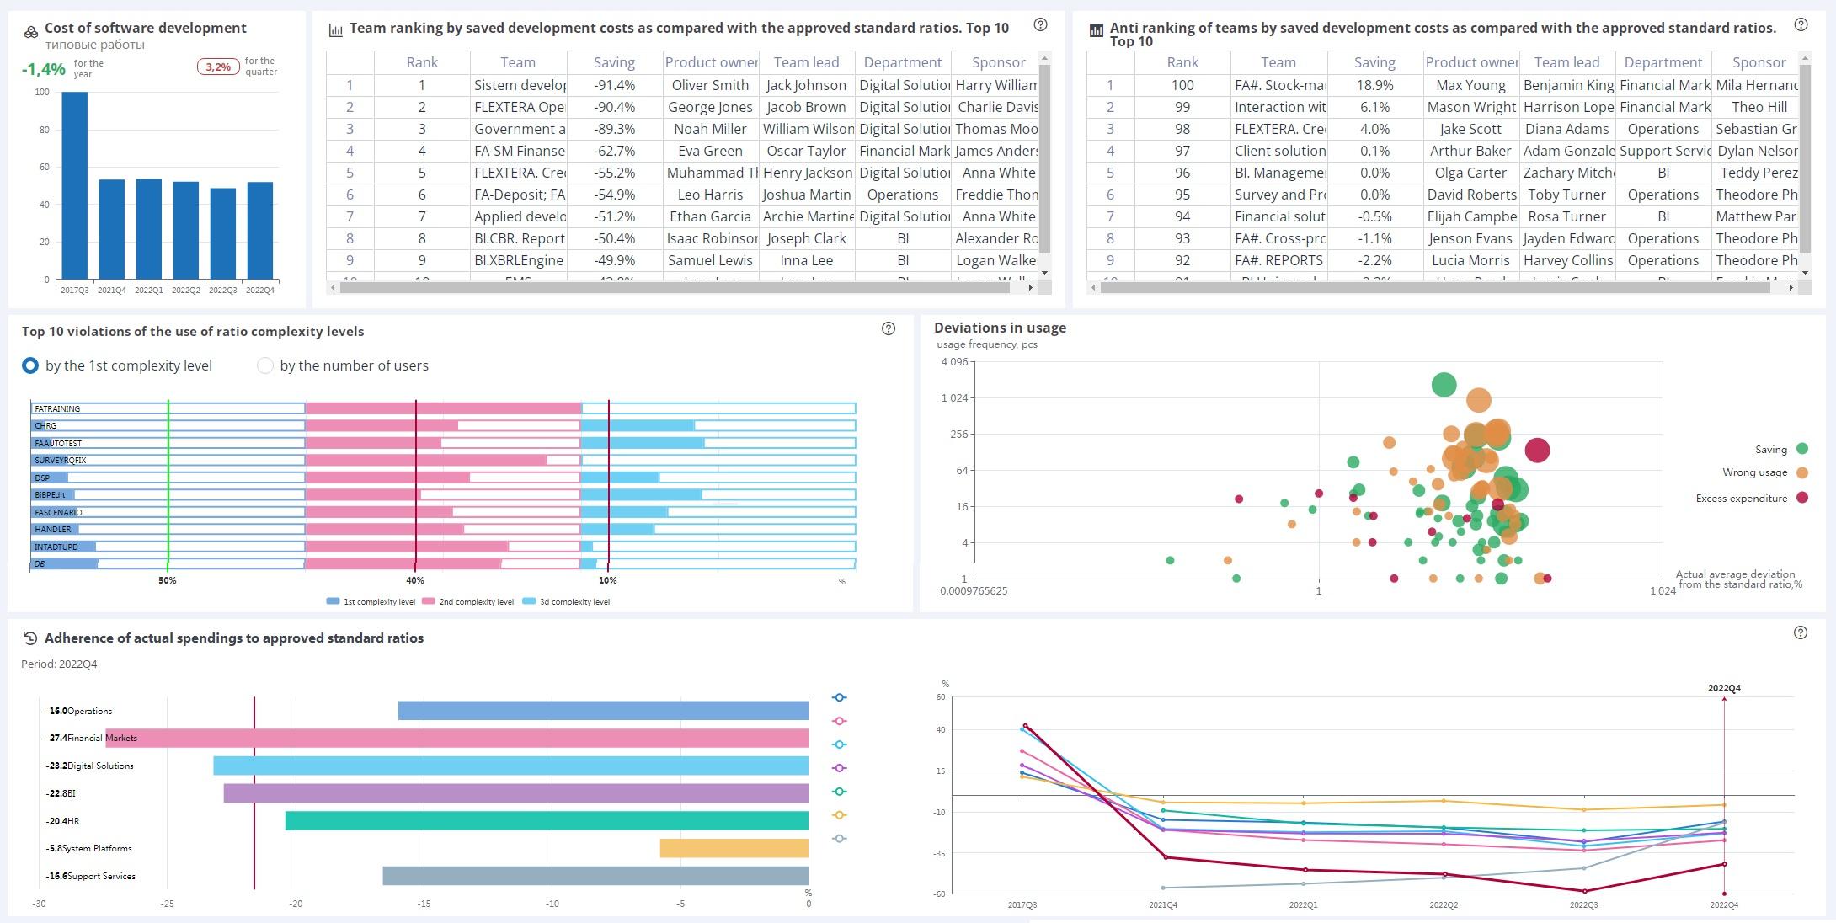The image size is (1836, 923).
Task: Click the chart icon of Anti ranking panel
Action: pos(1096,30)
